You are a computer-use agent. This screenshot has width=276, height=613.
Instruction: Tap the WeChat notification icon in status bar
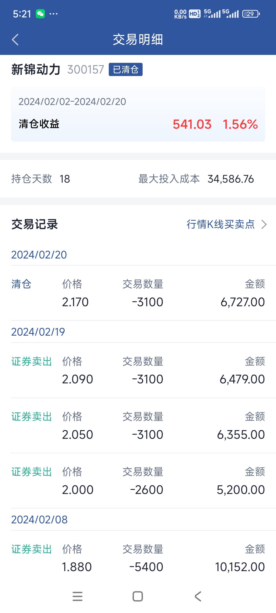[40, 14]
